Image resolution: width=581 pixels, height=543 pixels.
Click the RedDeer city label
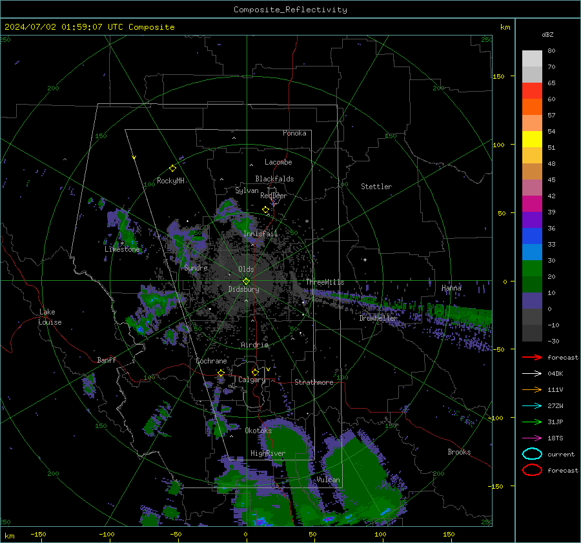click(x=274, y=196)
